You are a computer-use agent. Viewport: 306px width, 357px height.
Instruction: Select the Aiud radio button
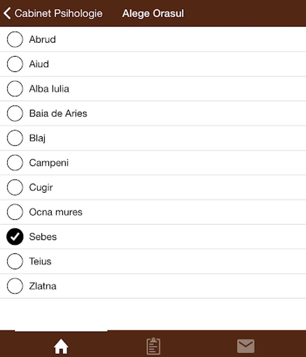pyautogui.click(x=15, y=64)
